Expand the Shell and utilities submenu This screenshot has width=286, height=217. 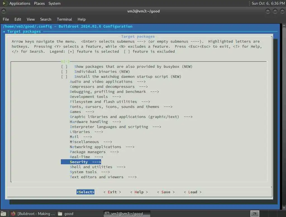[97, 167]
